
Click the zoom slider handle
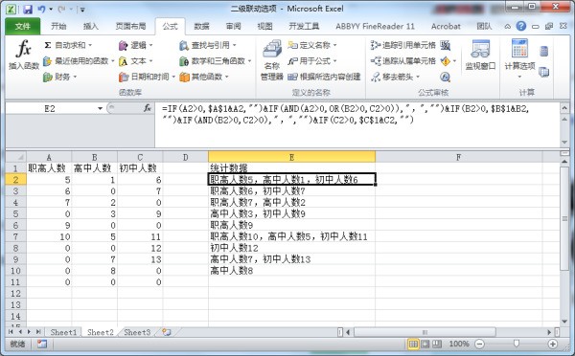point(517,344)
